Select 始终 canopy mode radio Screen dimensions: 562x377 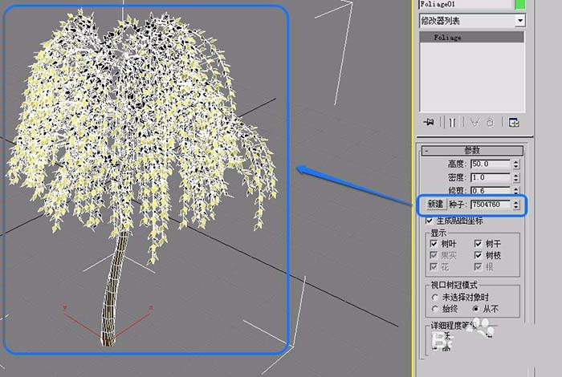coord(435,309)
